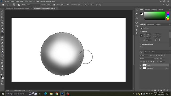
Task: Collapse the Transform section
Action: (x=140, y=31)
